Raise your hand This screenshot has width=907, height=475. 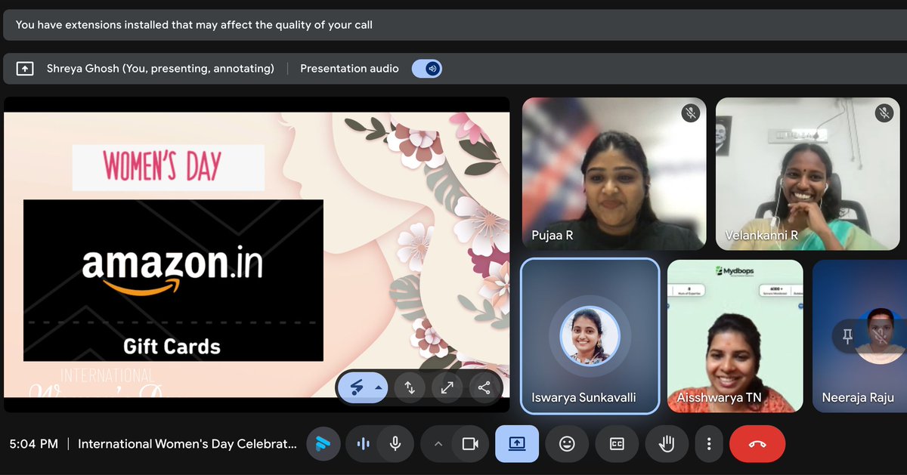pyautogui.click(x=667, y=444)
